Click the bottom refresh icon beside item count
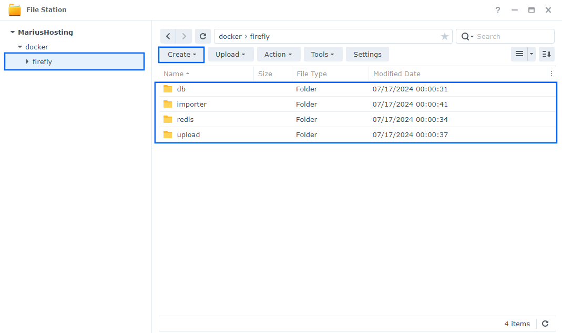 click(x=545, y=324)
